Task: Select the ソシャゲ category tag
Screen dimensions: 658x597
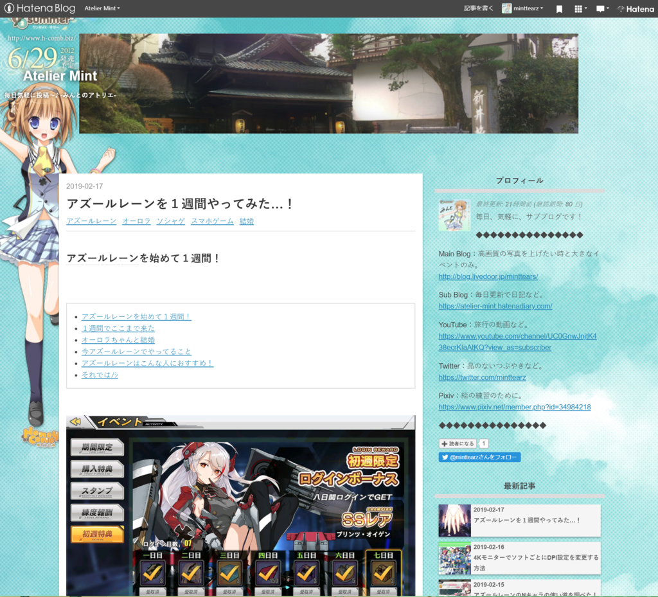Action: [171, 221]
